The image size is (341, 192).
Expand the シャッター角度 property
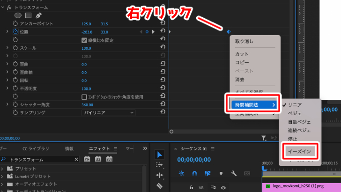point(7,104)
